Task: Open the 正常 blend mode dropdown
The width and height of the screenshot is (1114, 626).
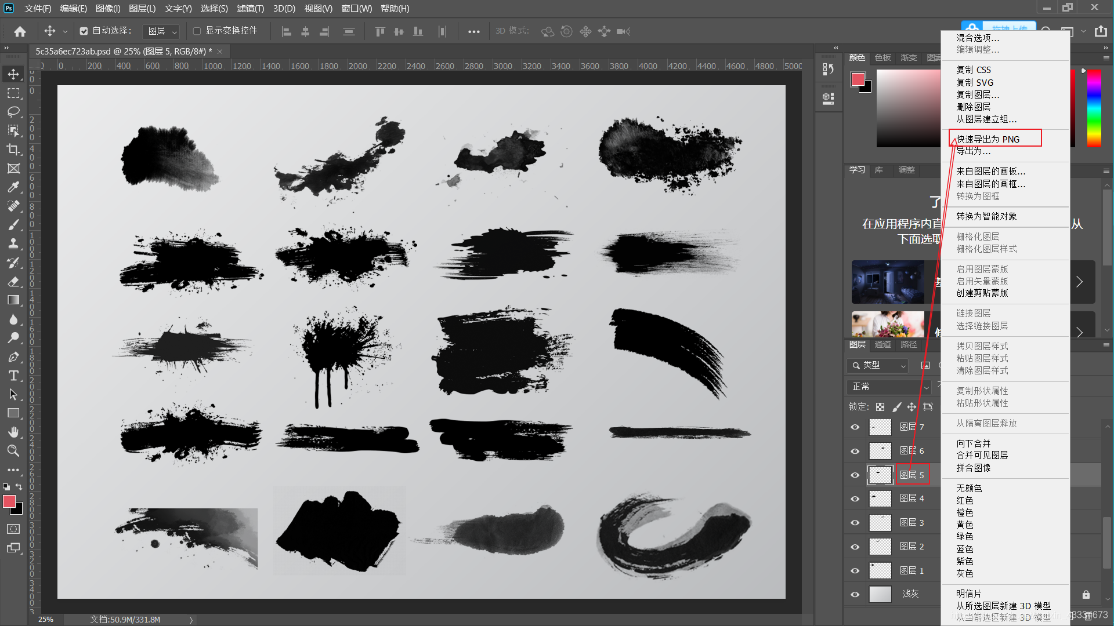Action: [889, 387]
